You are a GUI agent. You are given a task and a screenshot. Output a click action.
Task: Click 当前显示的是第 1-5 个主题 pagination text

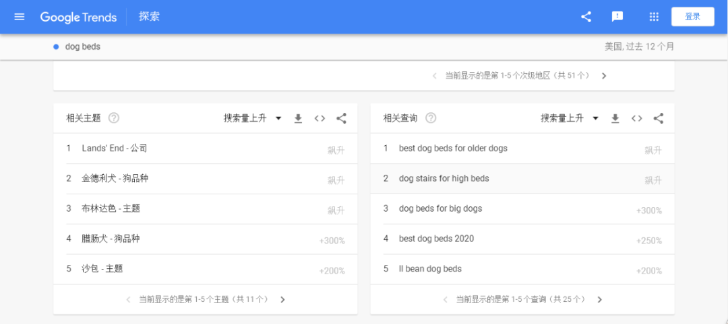pos(204,300)
